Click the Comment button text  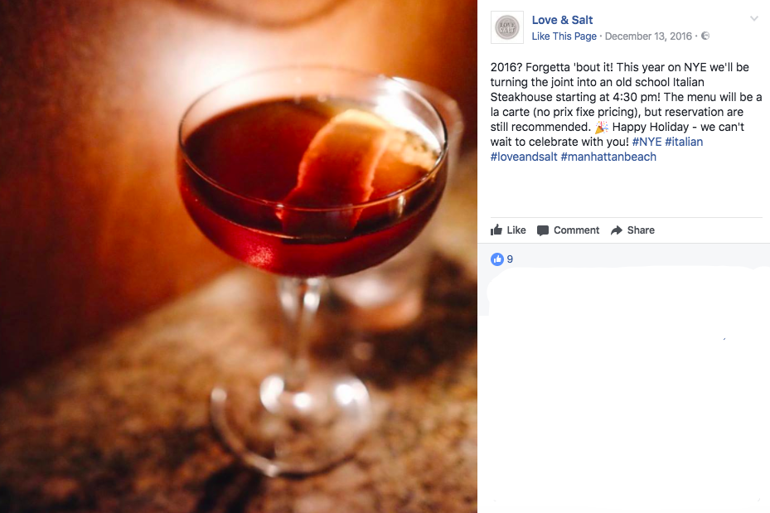pyautogui.click(x=577, y=230)
